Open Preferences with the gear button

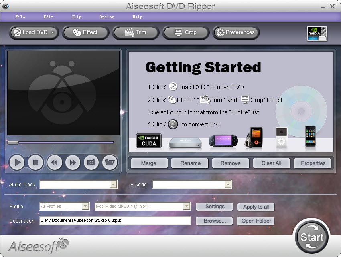click(x=235, y=32)
